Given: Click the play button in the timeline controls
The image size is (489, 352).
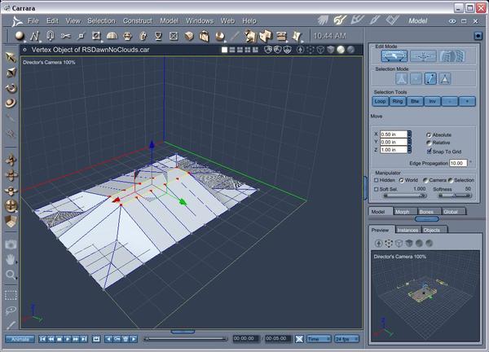Looking at the screenshot, I should click(x=68, y=339).
